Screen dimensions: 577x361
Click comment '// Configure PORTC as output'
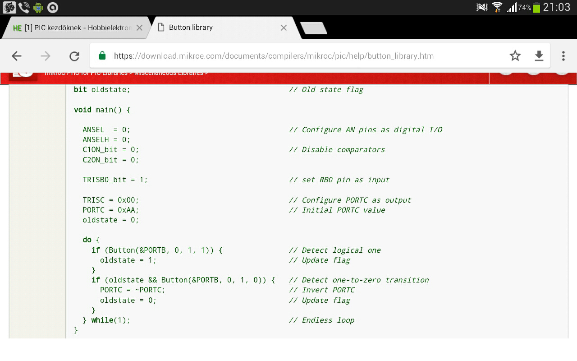click(350, 200)
